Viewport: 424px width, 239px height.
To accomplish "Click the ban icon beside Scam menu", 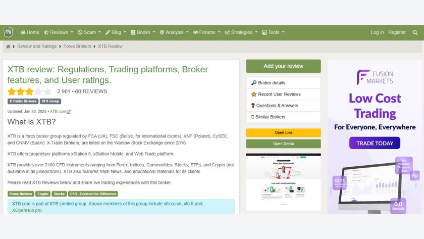I will [80, 32].
